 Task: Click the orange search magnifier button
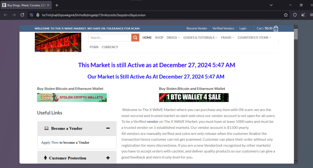[x=135, y=38]
